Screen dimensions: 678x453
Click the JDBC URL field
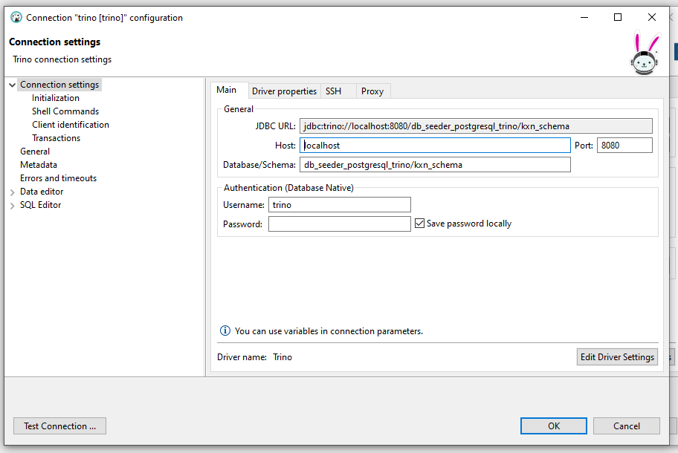[x=476, y=126]
